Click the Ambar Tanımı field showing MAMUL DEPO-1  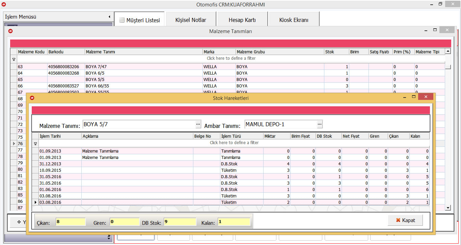tap(280, 125)
